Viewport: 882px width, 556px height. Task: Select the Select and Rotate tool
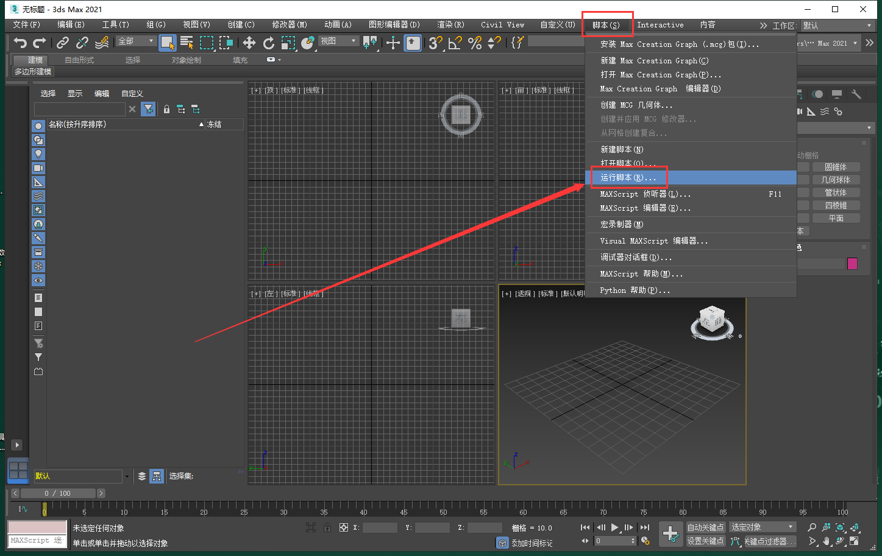coord(269,43)
